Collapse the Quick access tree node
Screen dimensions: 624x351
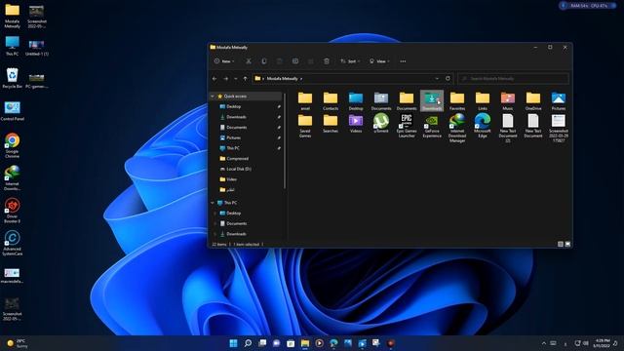tap(213, 97)
